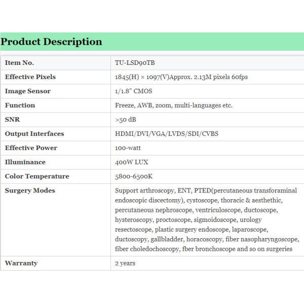Click the >50 dB value

coord(126,120)
